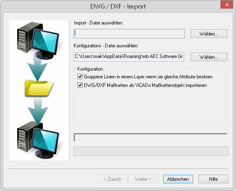This screenshot has width=236, height=191.
Task: Uncheck DWG/DXF Maßketten als ViCADo Maßkettenobjekt importieren
Action: [80, 85]
